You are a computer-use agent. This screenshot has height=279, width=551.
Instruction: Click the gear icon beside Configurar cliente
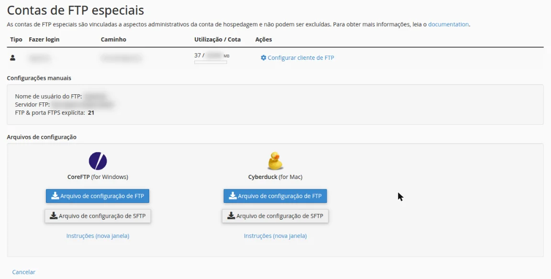[x=263, y=57]
